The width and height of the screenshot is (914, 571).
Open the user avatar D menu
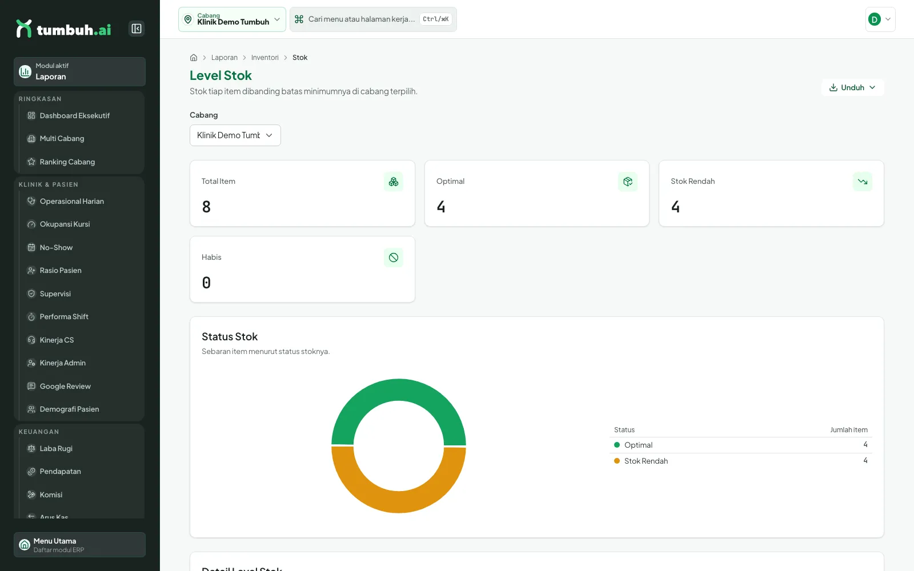point(880,19)
